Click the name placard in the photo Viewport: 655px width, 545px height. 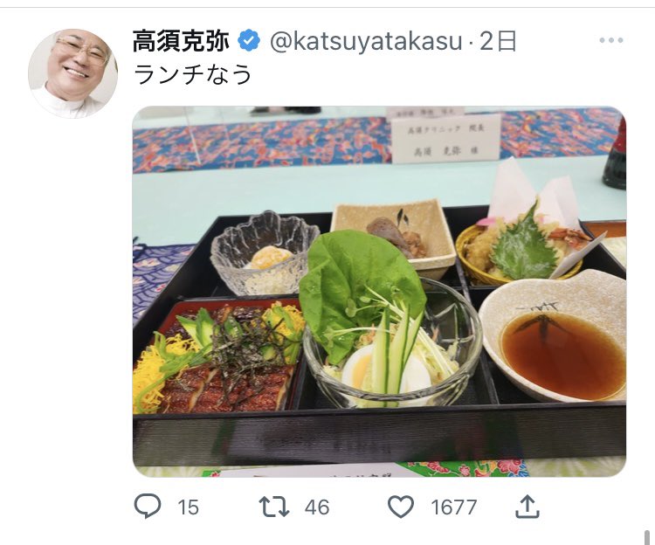[445, 138]
